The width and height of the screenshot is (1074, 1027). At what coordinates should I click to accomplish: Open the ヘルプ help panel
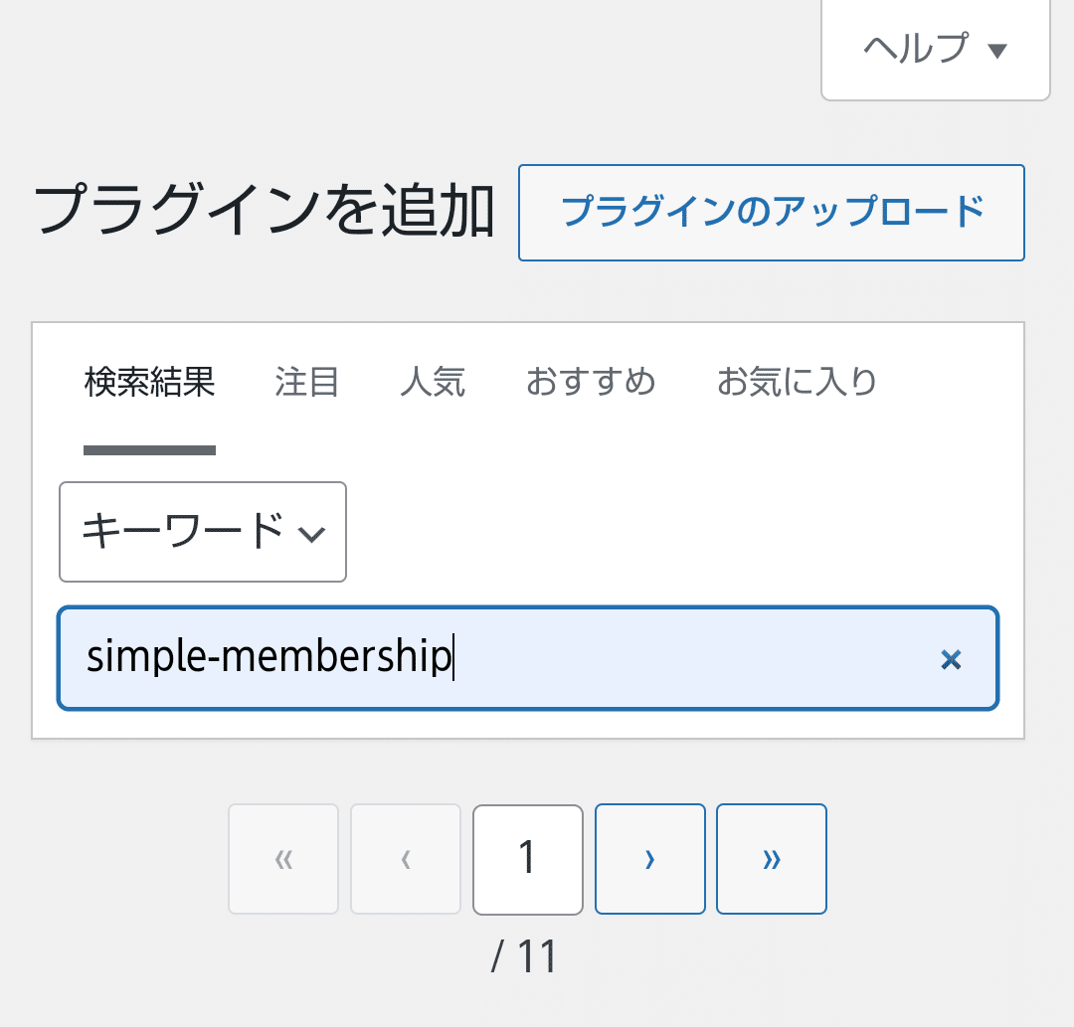coord(935,50)
